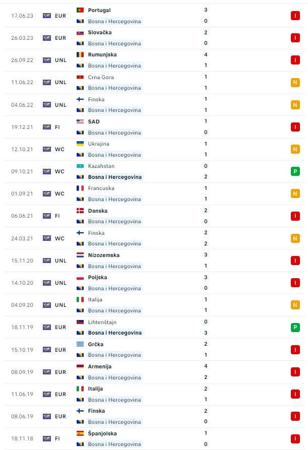Click the Rumunjska flag icon
Viewport: 308px width, 450px height.
point(80,54)
